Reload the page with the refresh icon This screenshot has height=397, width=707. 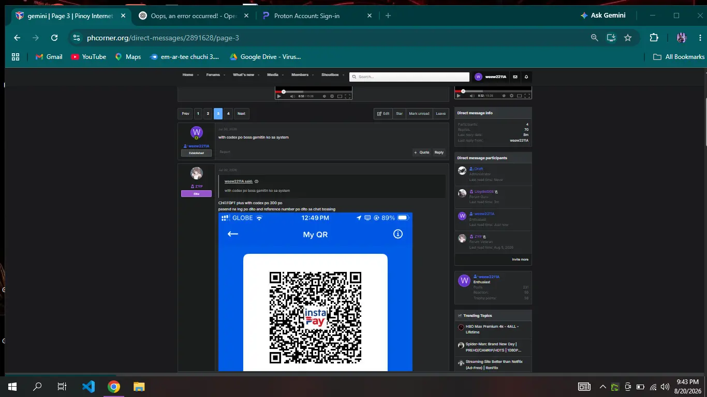[x=54, y=38]
